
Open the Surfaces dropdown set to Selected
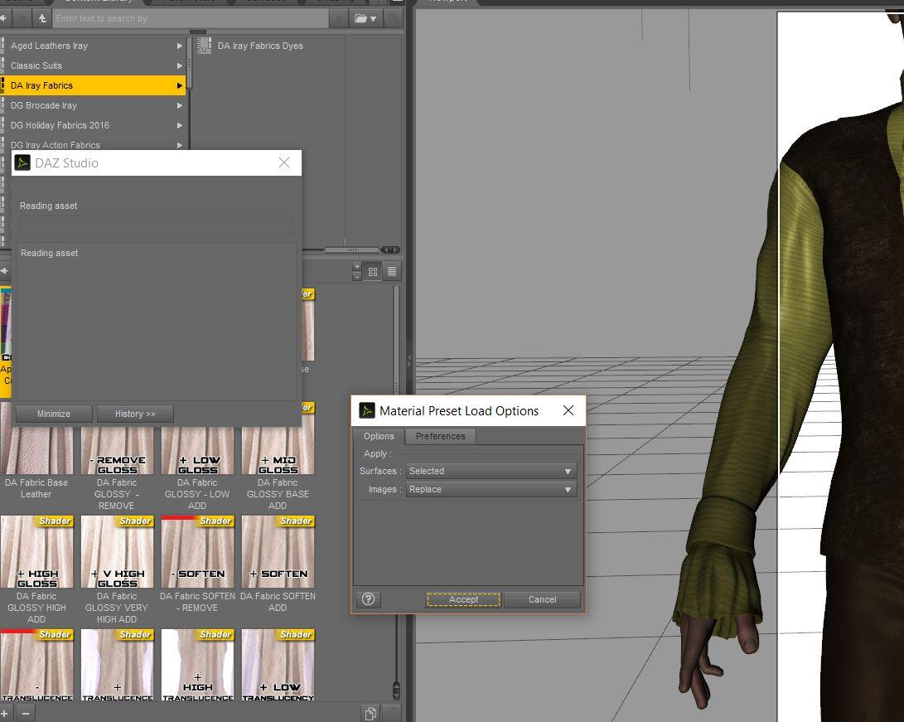click(x=491, y=471)
